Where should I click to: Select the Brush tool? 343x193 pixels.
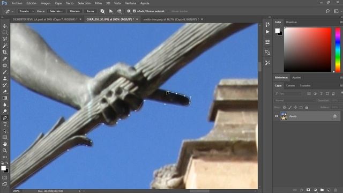click(x=5, y=72)
